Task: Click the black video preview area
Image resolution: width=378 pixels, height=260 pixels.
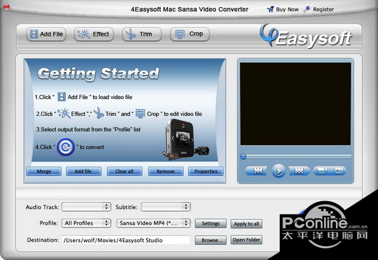Action: (x=295, y=104)
